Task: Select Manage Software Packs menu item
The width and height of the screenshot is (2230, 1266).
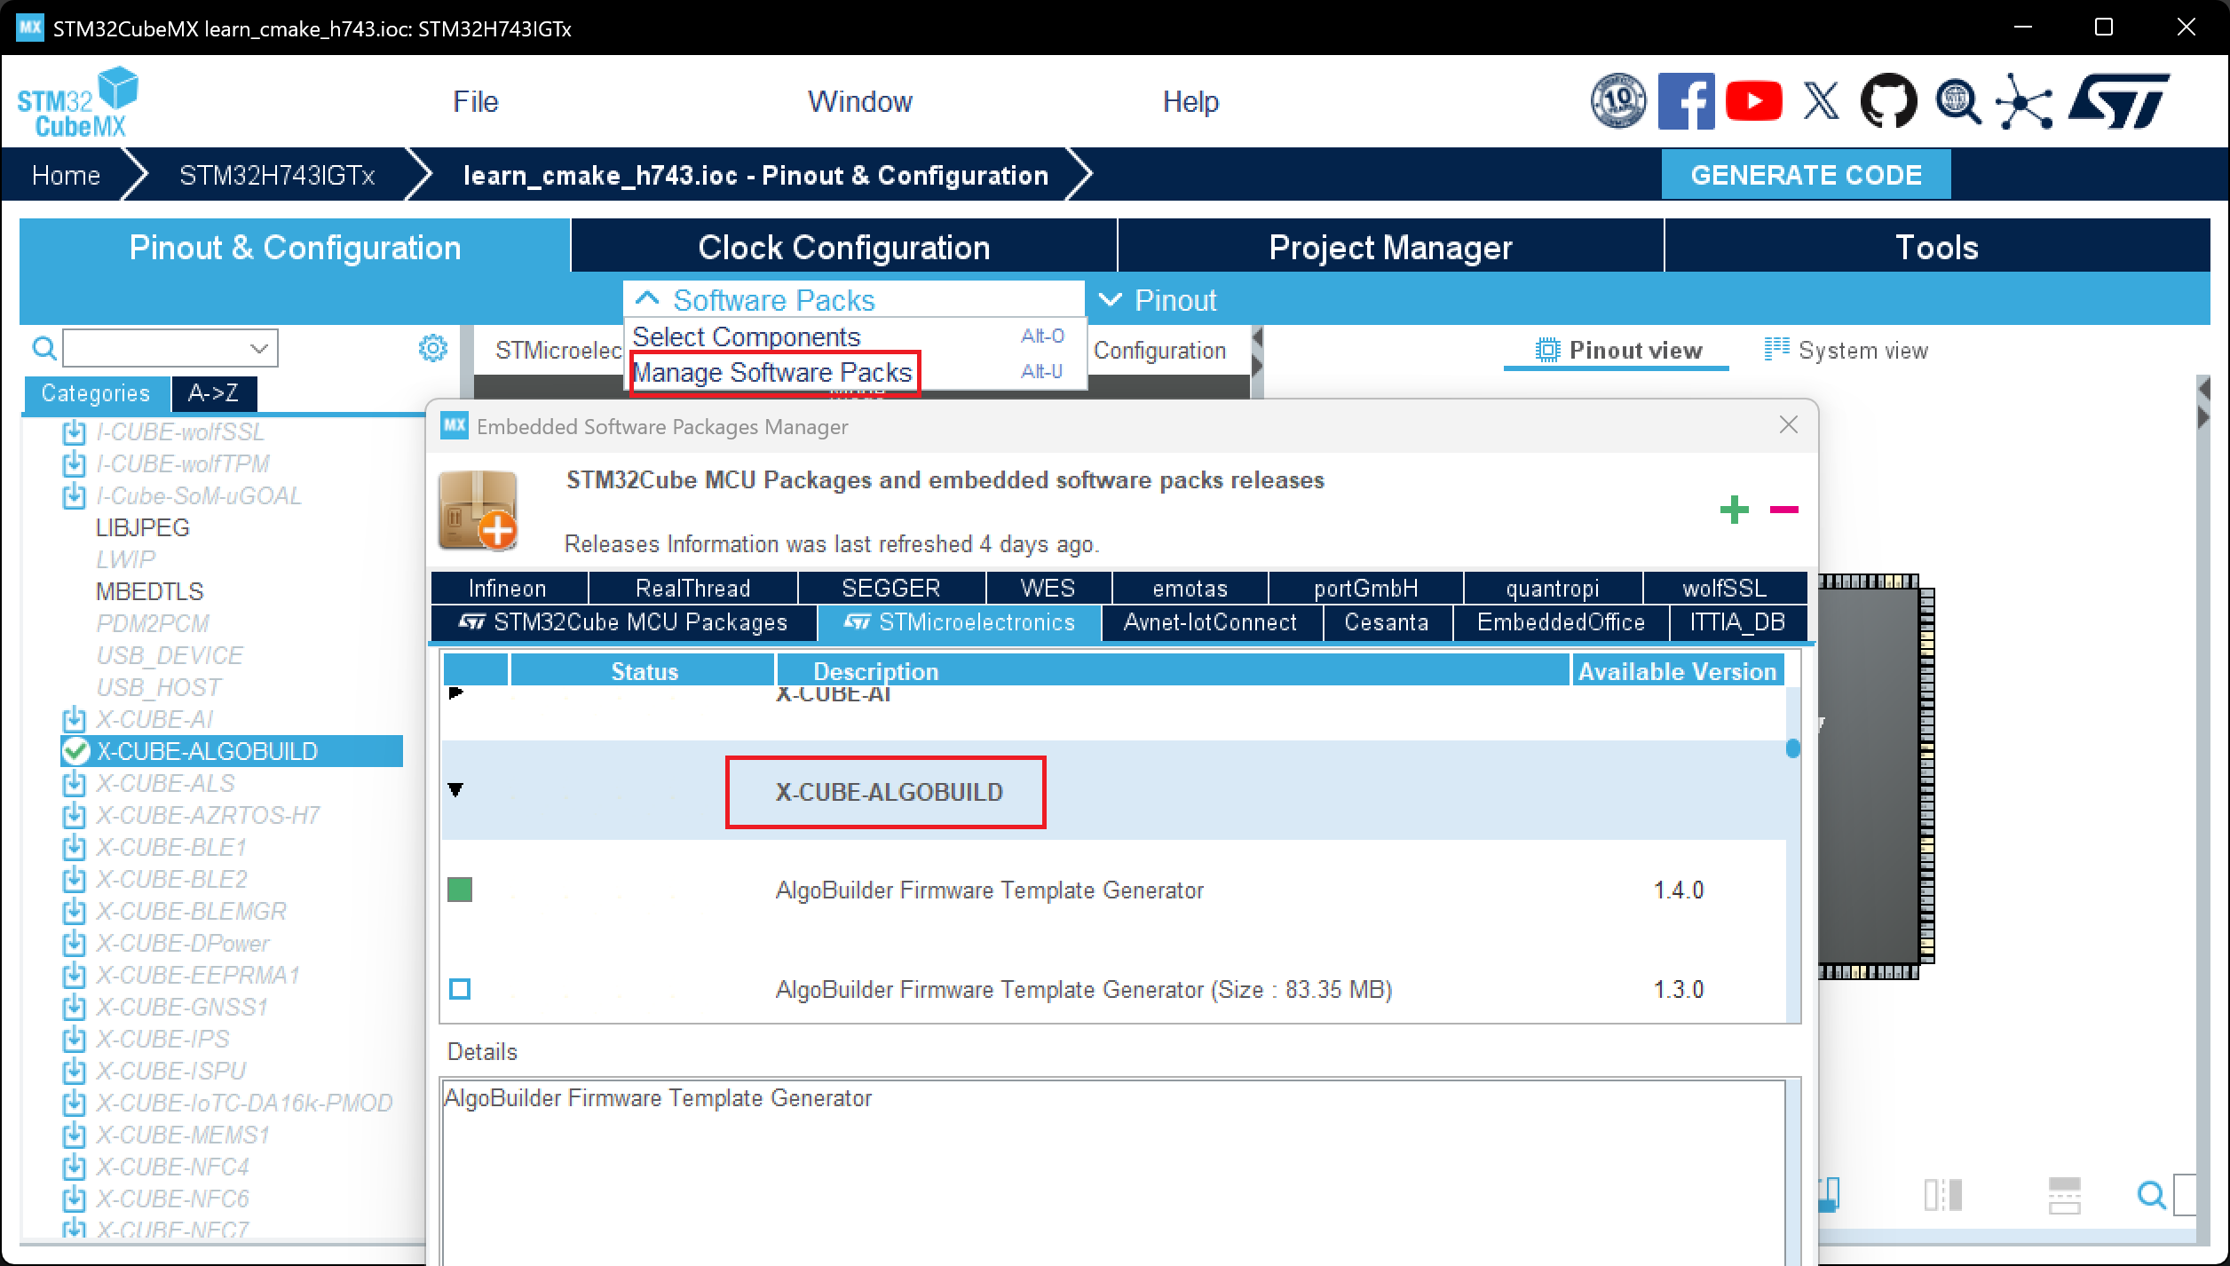Action: point(772,372)
